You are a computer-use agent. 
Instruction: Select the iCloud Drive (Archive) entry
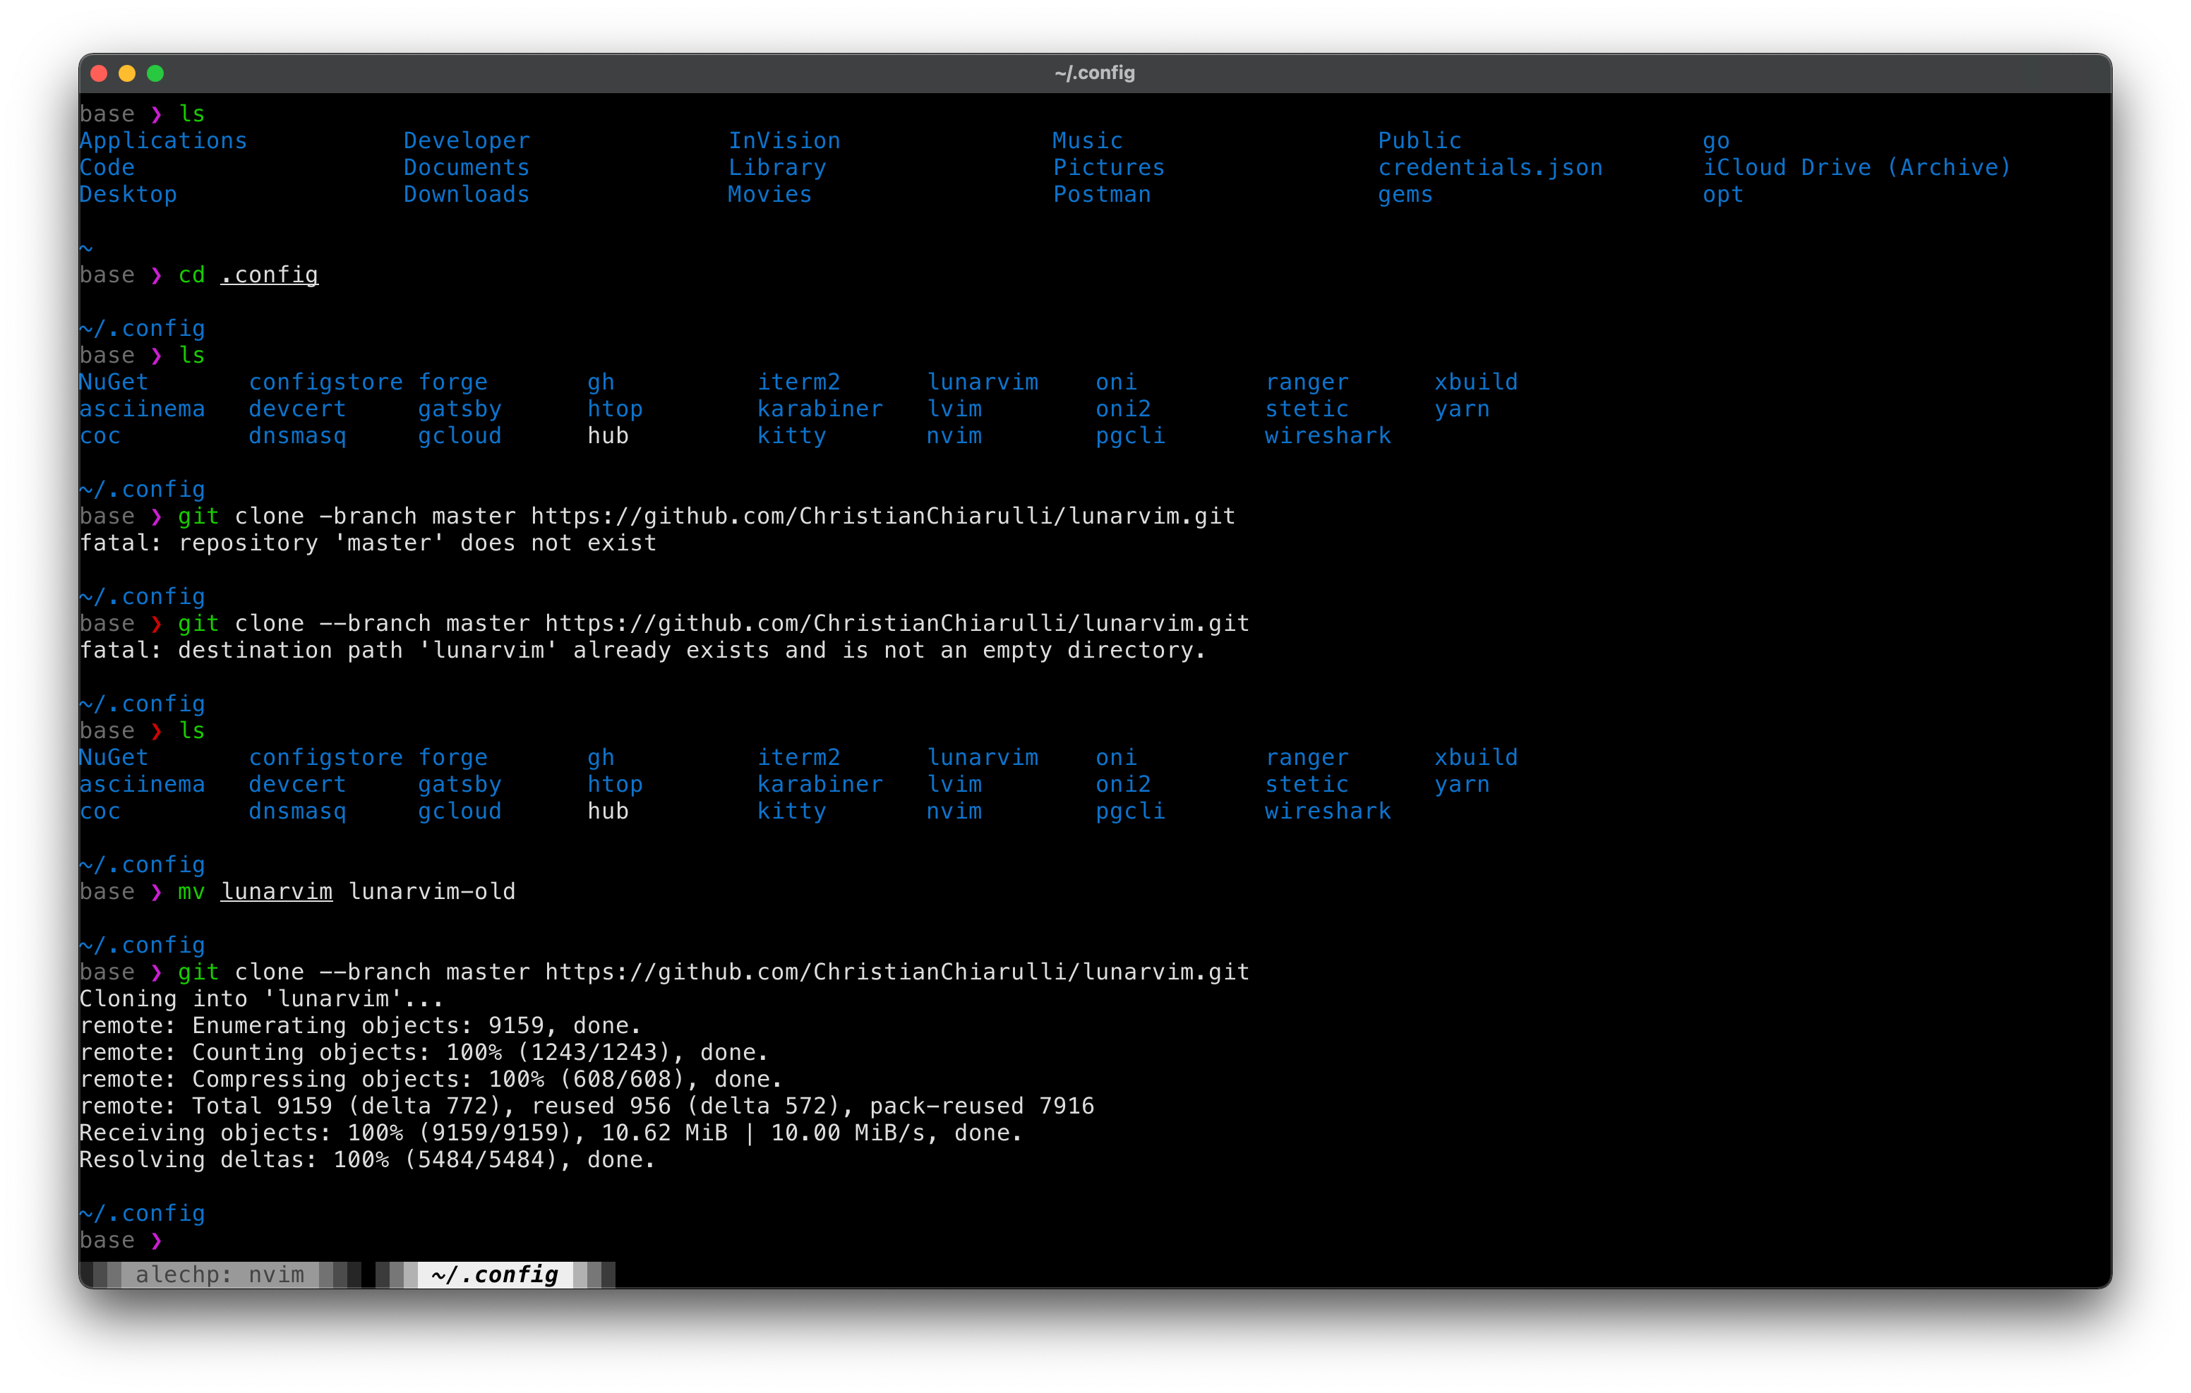(1858, 167)
